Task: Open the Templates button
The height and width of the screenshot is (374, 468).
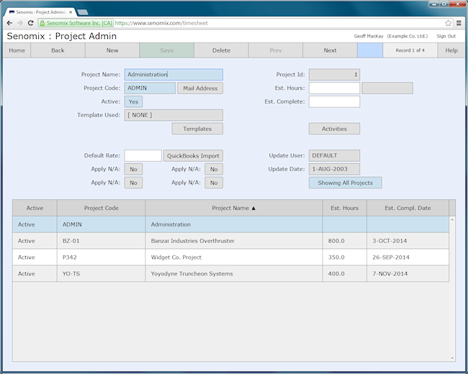Action: [x=197, y=129]
